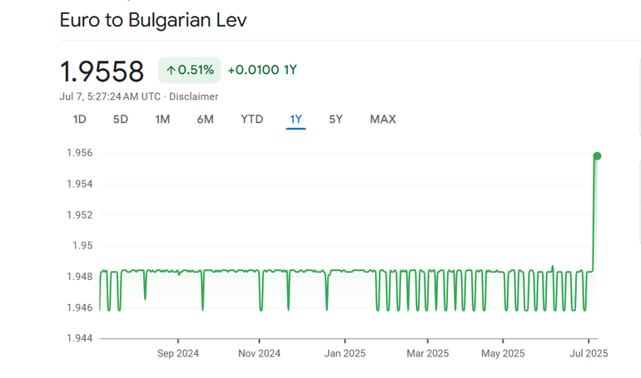Show the MAX history range

coord(383,119)
